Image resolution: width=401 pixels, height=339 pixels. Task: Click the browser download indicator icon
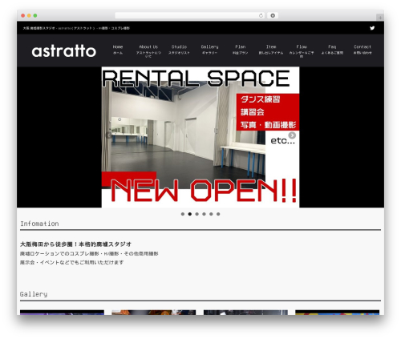pyautogui.click(x=273, y=16)
